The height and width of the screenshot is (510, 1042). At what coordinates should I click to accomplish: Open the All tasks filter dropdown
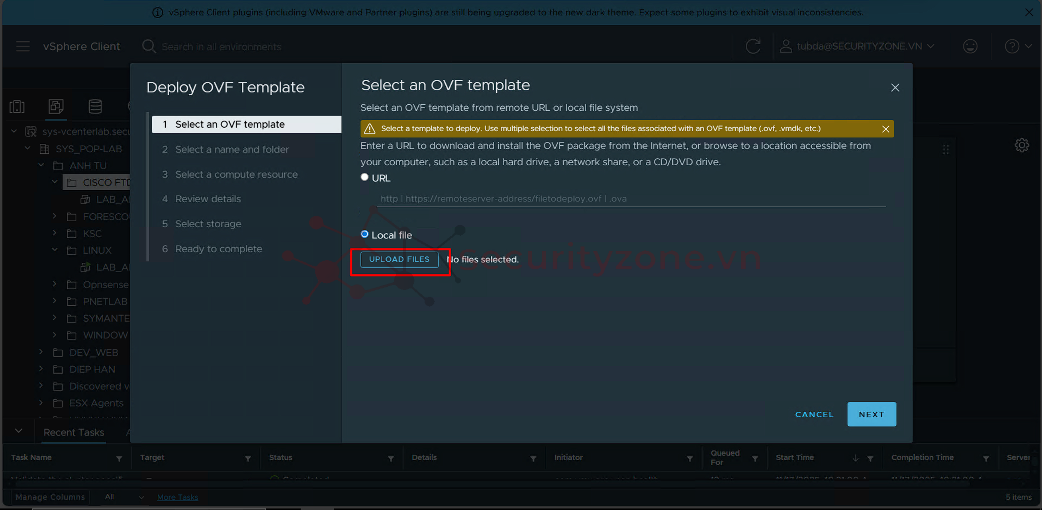124,497
